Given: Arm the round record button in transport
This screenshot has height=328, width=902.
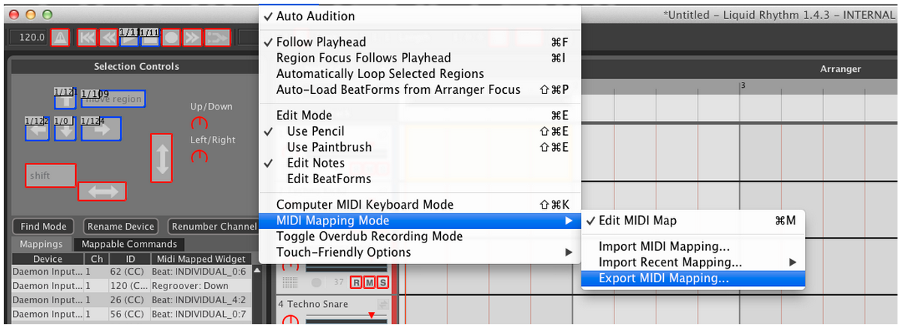Looking at the screenshot, I should pyautogui.click(x=171, y=37).
